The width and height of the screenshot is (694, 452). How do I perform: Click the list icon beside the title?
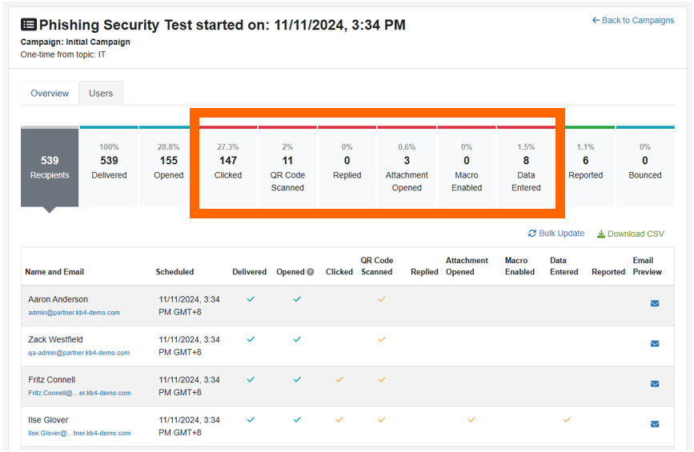click(29, 25)
